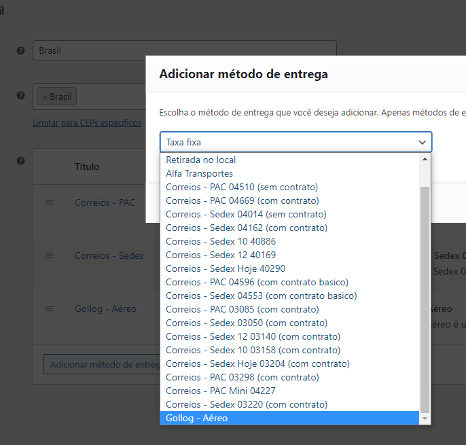Click the help icon beside the region selector
Image resolution: width=466 pixels, height=445 pixels.
coord(21,95)
